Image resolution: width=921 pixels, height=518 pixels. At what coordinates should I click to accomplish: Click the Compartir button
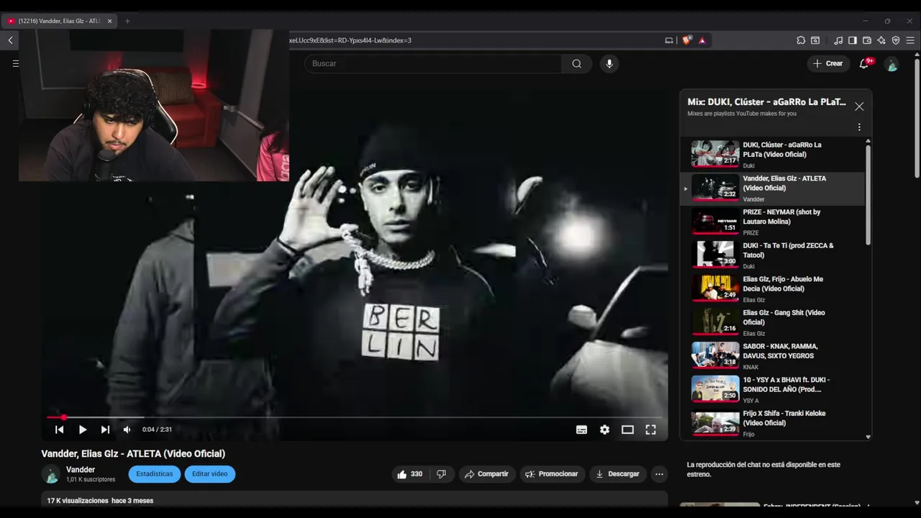[x=487, y=474]
